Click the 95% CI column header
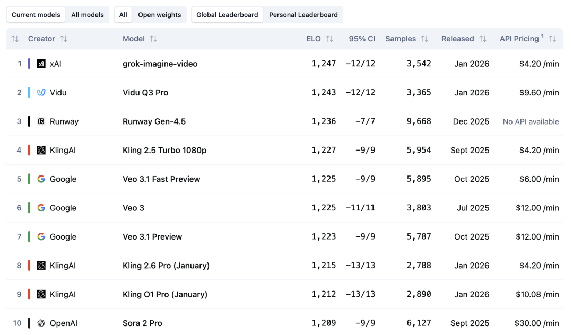Viewport: 573px width, 335px height. point(362,39)
